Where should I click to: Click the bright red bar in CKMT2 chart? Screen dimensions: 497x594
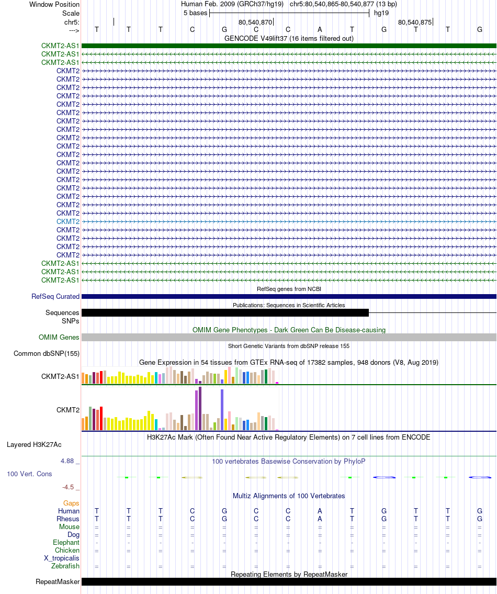[101, 419]
